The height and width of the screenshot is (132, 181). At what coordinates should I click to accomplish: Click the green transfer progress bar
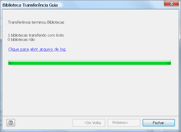point(89,63)
